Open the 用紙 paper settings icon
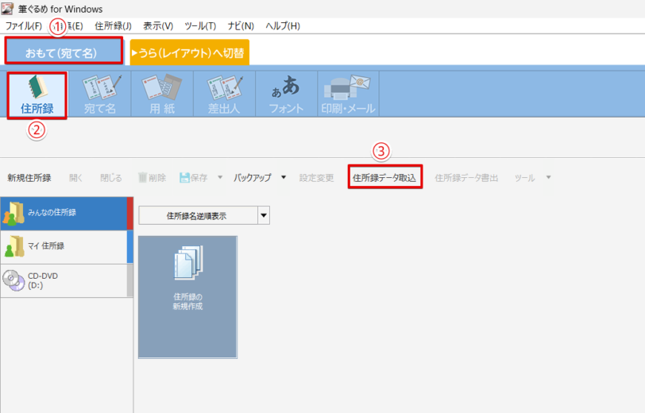Viewport: 645px width, 413px height. (162, 95)
